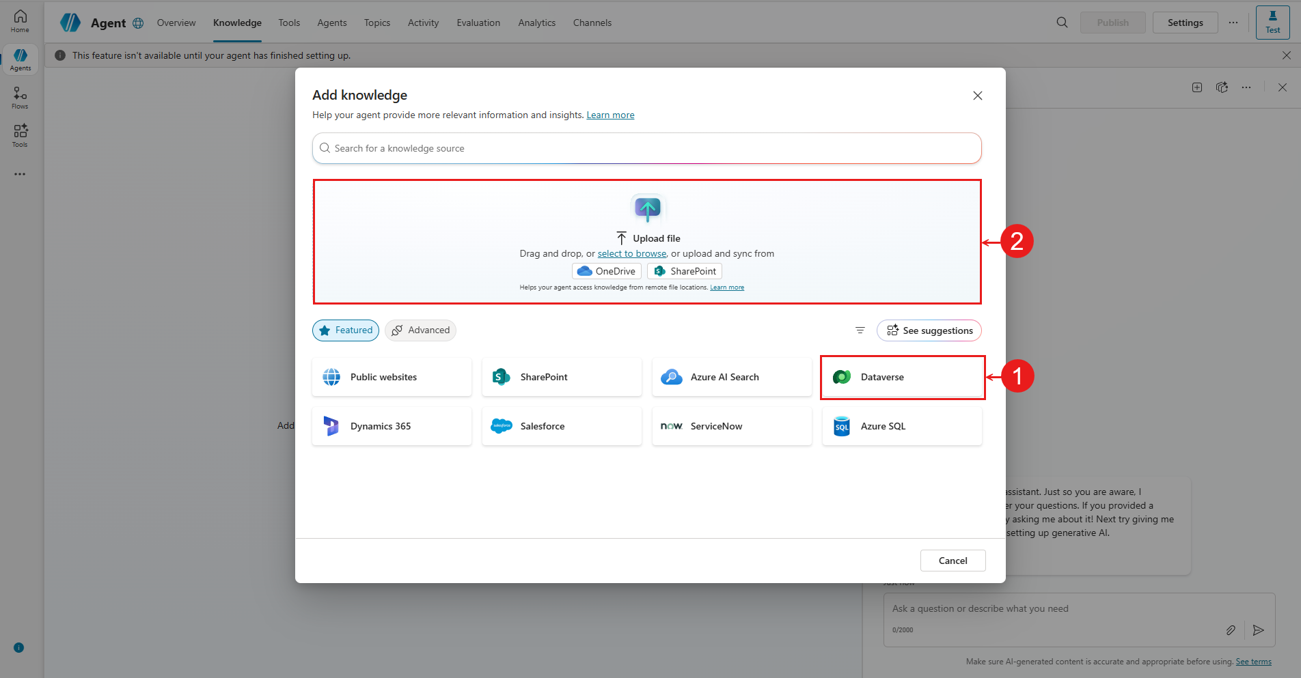Select the Salesforce knowledge source
This screenshot has width=1301, height=678.
(x=562, y=426)
